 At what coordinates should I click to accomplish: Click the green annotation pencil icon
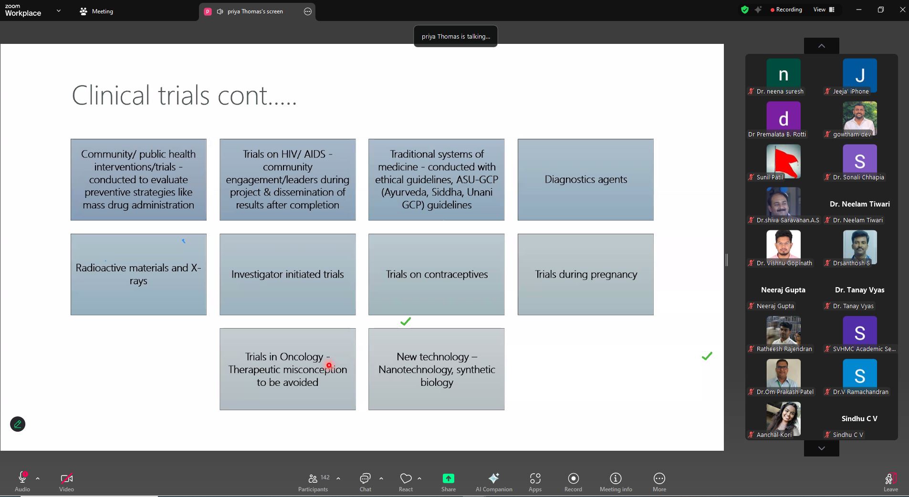coord(18,424)
